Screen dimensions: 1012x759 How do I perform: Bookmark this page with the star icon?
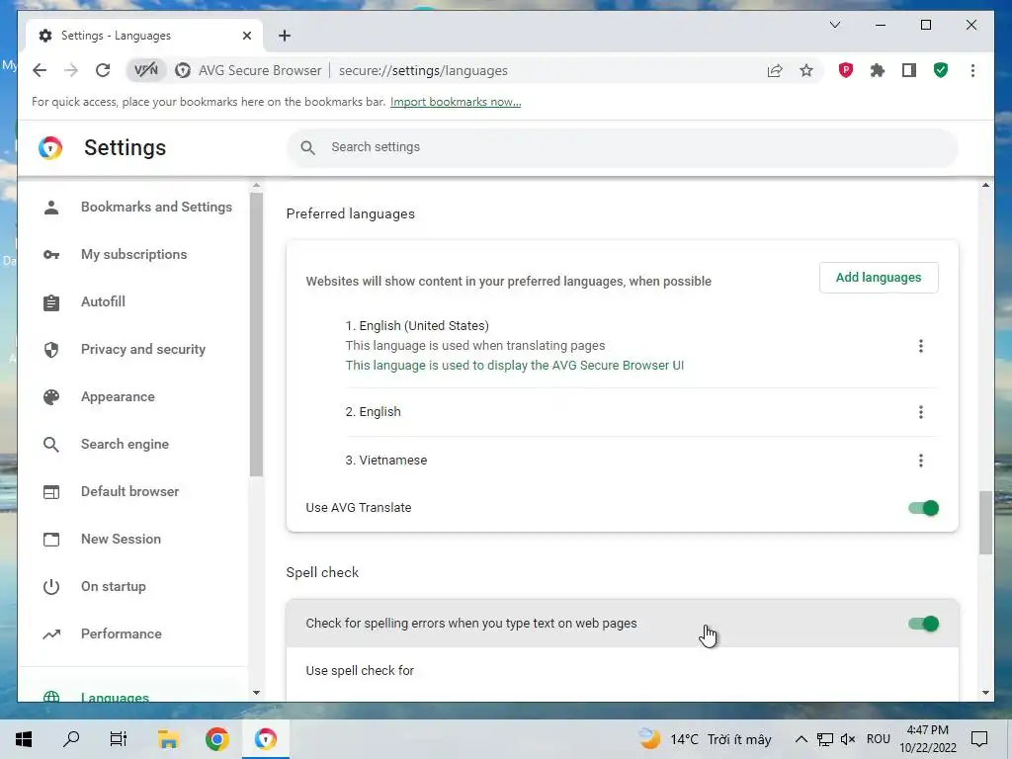point(806,70)
